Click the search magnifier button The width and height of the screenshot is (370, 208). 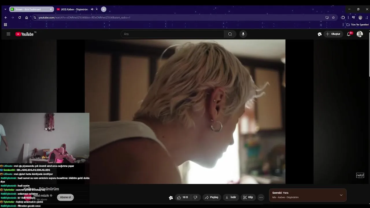click(x=230, y=34)
